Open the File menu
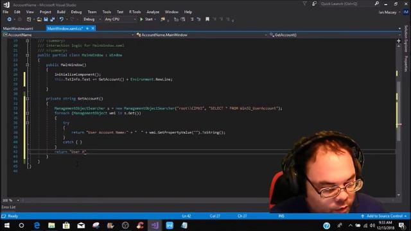Image resolution: width=411 pixels, height=231 pixels. click(x=6, y=12)
